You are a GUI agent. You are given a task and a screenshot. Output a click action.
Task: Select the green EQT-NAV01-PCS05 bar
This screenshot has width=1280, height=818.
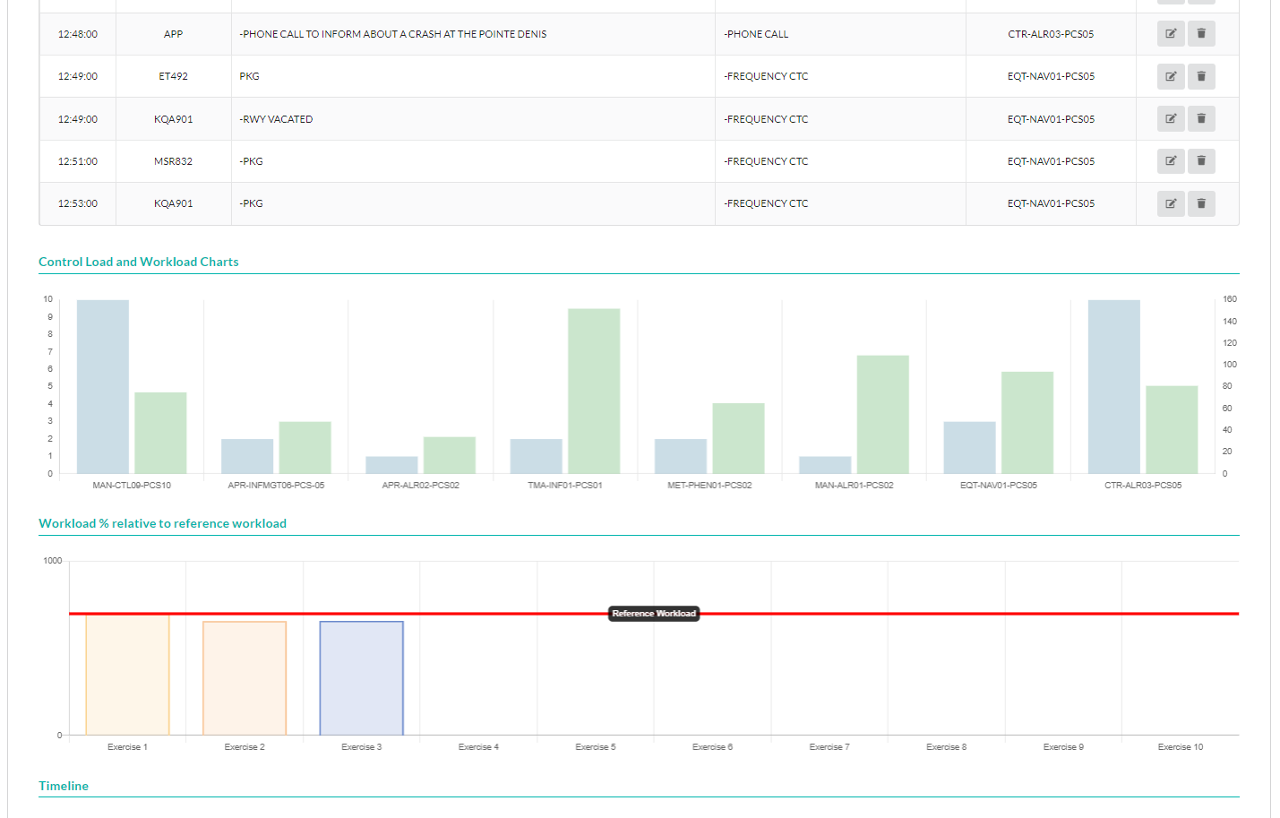[x=1027, y=422]
